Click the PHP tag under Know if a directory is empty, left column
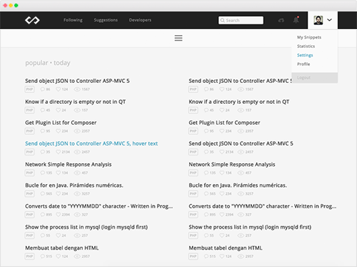Screen dimensions: 357x267 30,111
